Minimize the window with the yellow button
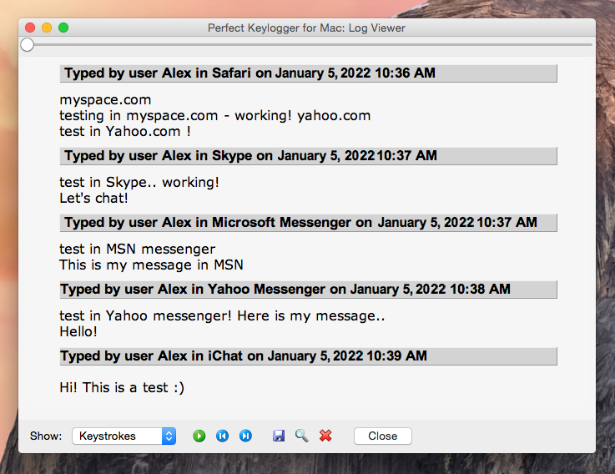Image resolution: width=615 pixels, height=474 pixels. pyautogui.click(x=47, y=28)
